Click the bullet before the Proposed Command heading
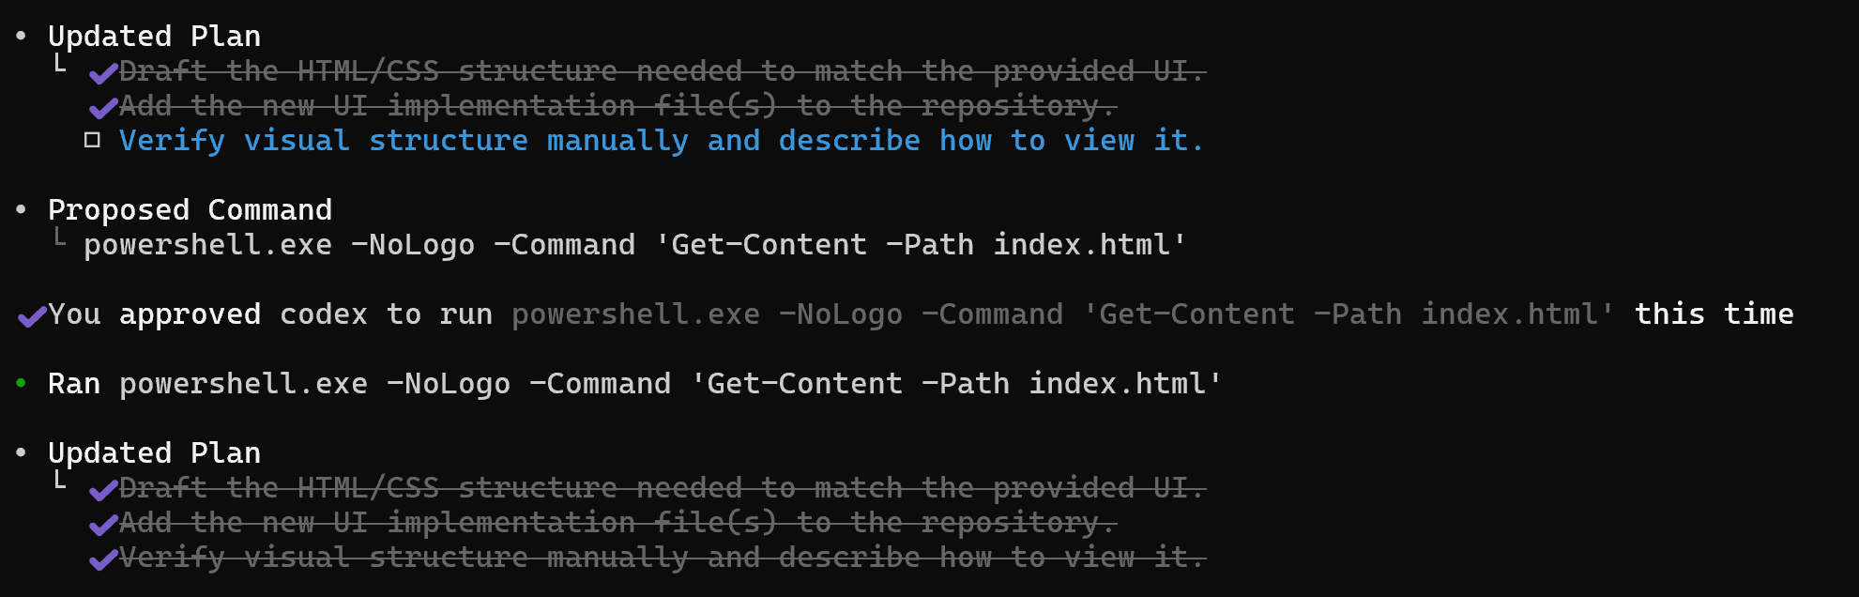 click(x=21, y=209)
